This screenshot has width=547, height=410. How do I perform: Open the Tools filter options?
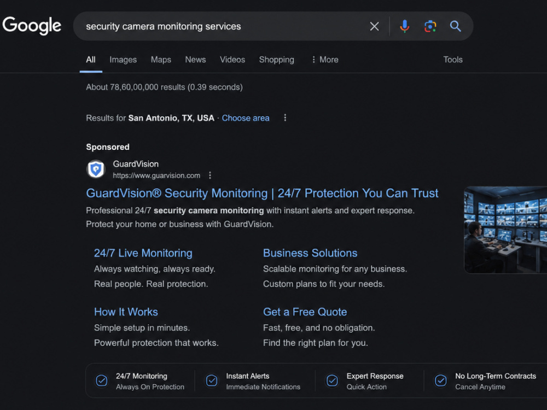(453, 60)
